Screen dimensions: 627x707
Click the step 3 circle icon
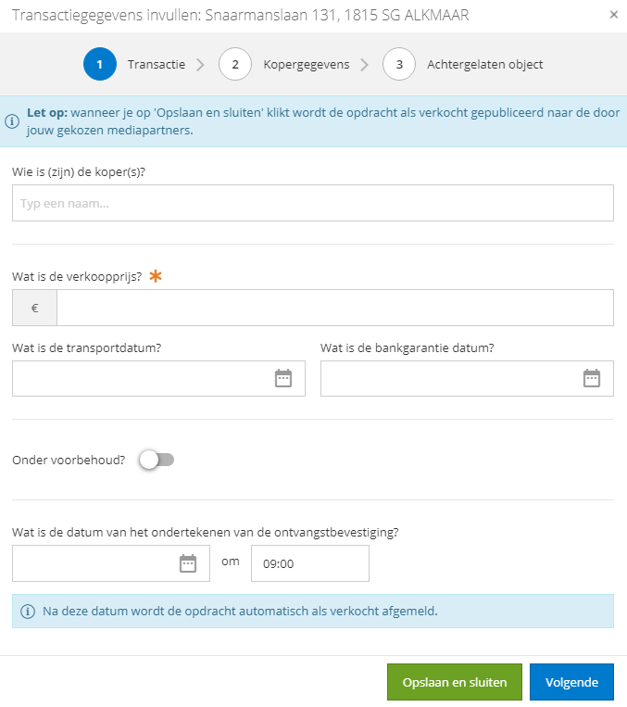tap(399, 64)
